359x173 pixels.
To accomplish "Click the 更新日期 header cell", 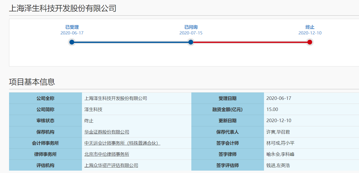I will (x=228, y=121).
